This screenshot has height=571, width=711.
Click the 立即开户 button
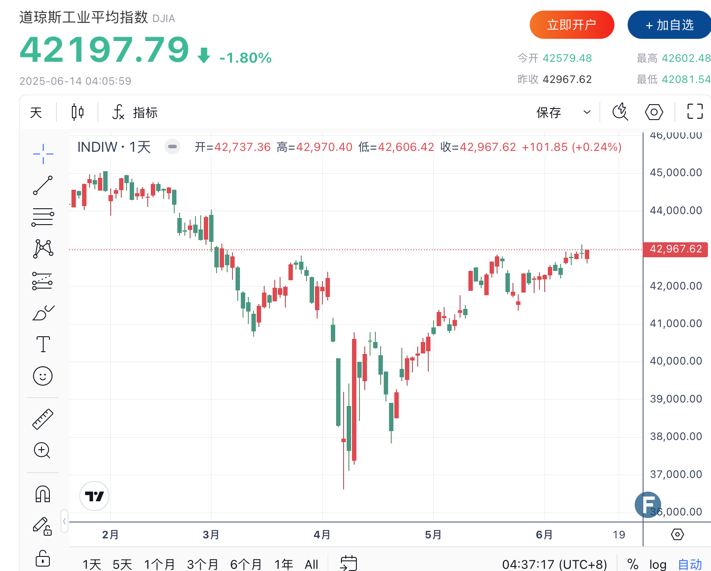pyautogui.click(x=572, y=25)
